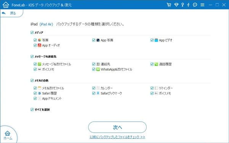Open the shopping cart purchase icon
Viewport: 229px width, 143px height.
pos(169,5)
